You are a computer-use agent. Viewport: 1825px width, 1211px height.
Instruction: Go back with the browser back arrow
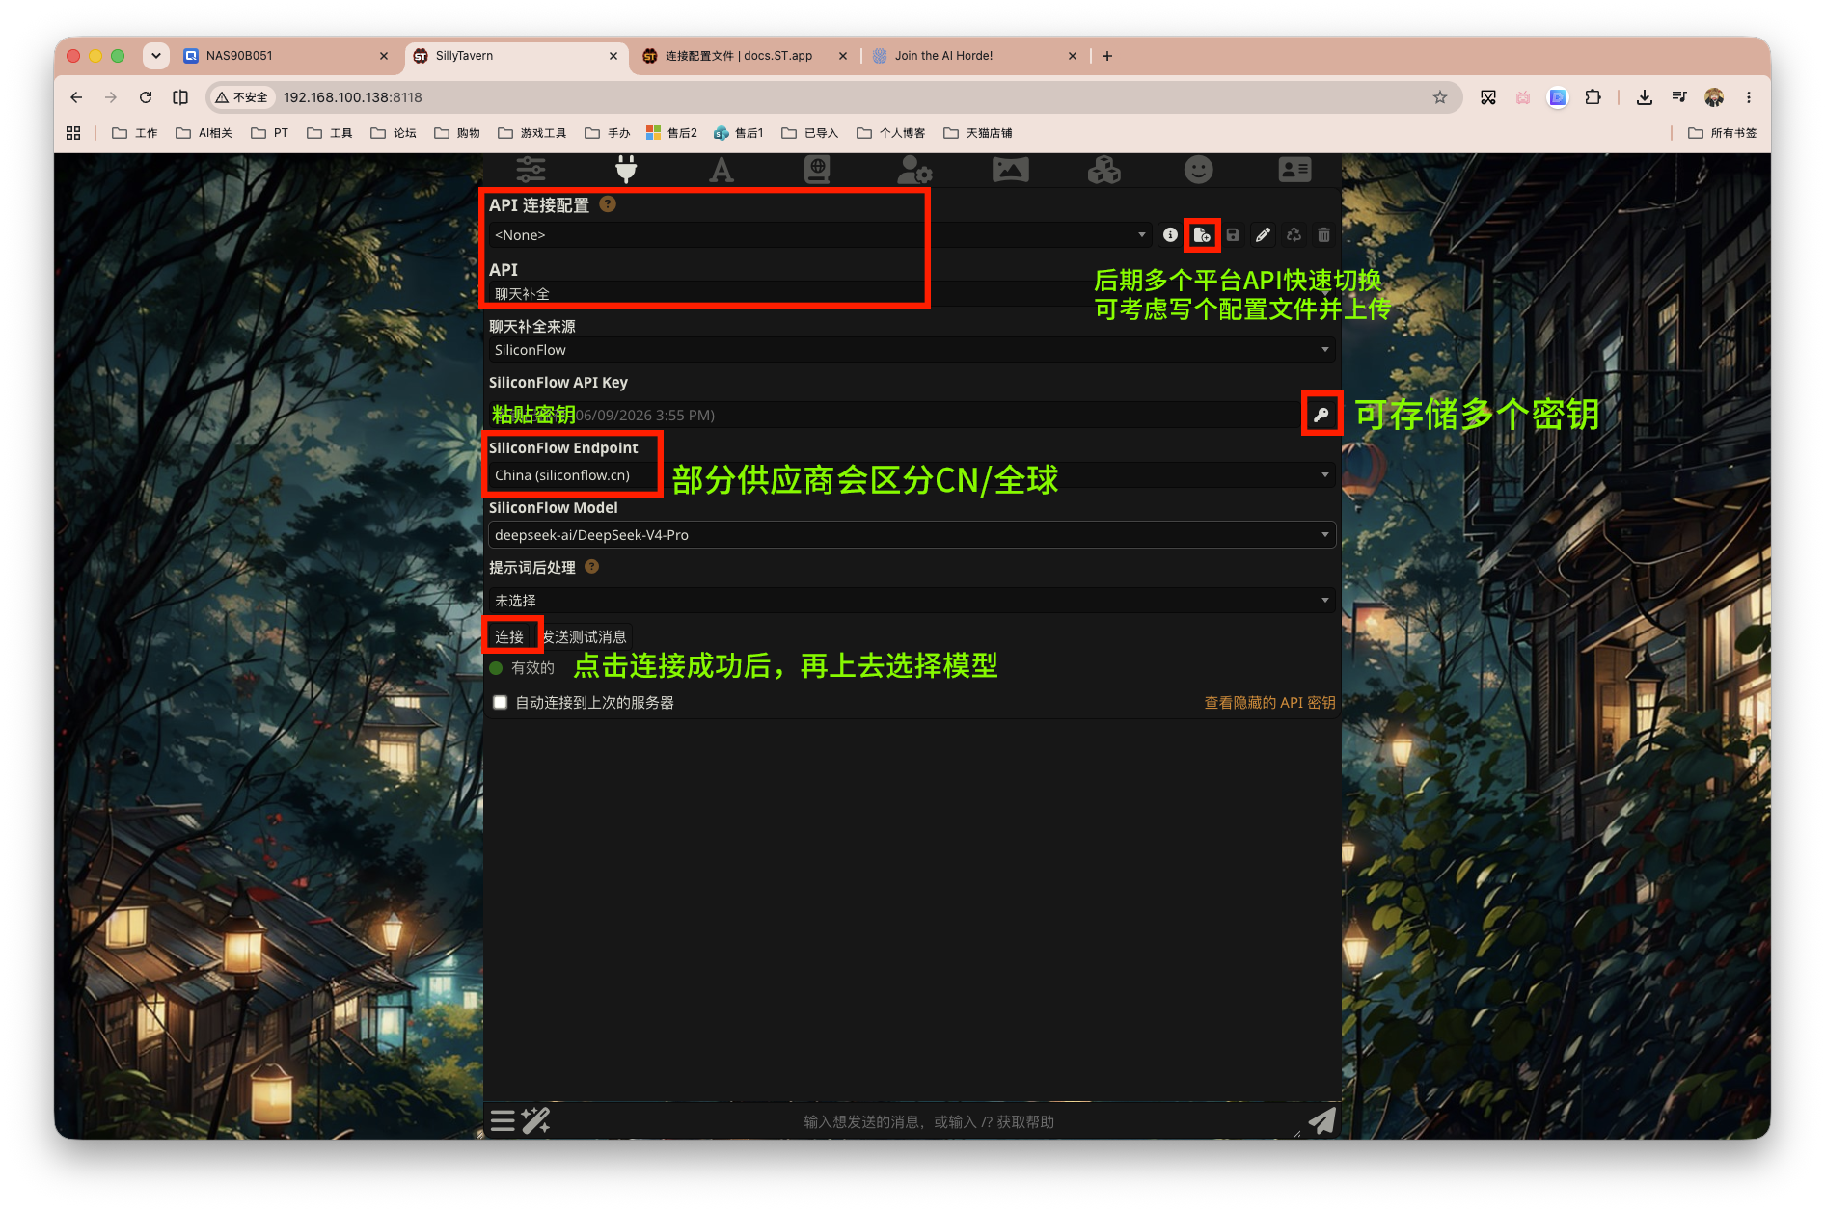point(76,97)
